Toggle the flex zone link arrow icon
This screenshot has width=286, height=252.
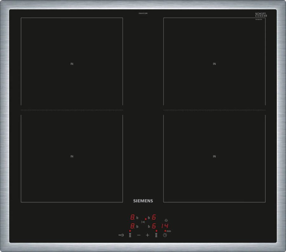pyautogui.click(x=143, y=222)
